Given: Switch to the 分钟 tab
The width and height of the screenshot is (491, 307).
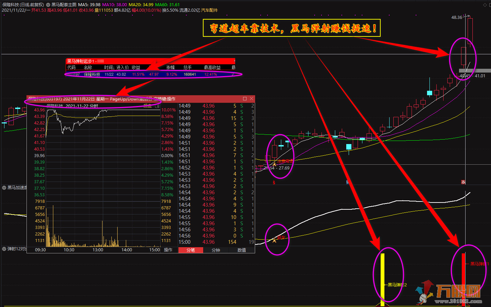Looking at the screenshot, I should (216, 250).
